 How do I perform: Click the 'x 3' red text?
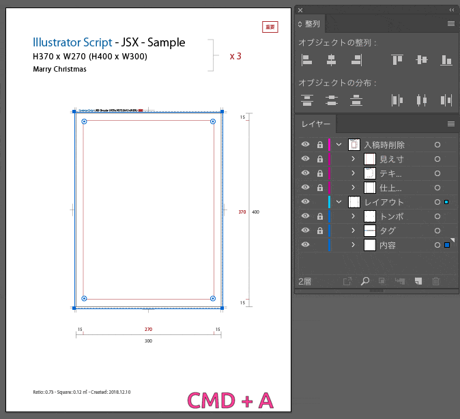point(235,56)
